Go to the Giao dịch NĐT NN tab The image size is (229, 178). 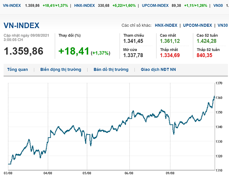tap(158, 69)
